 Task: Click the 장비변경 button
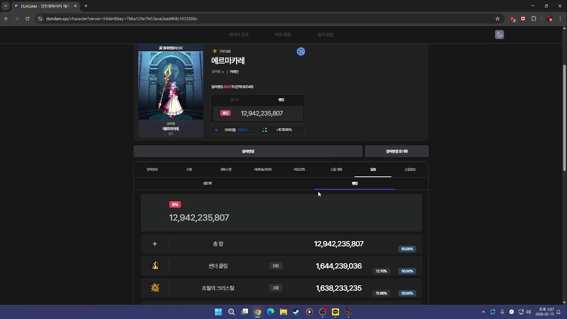248,152
